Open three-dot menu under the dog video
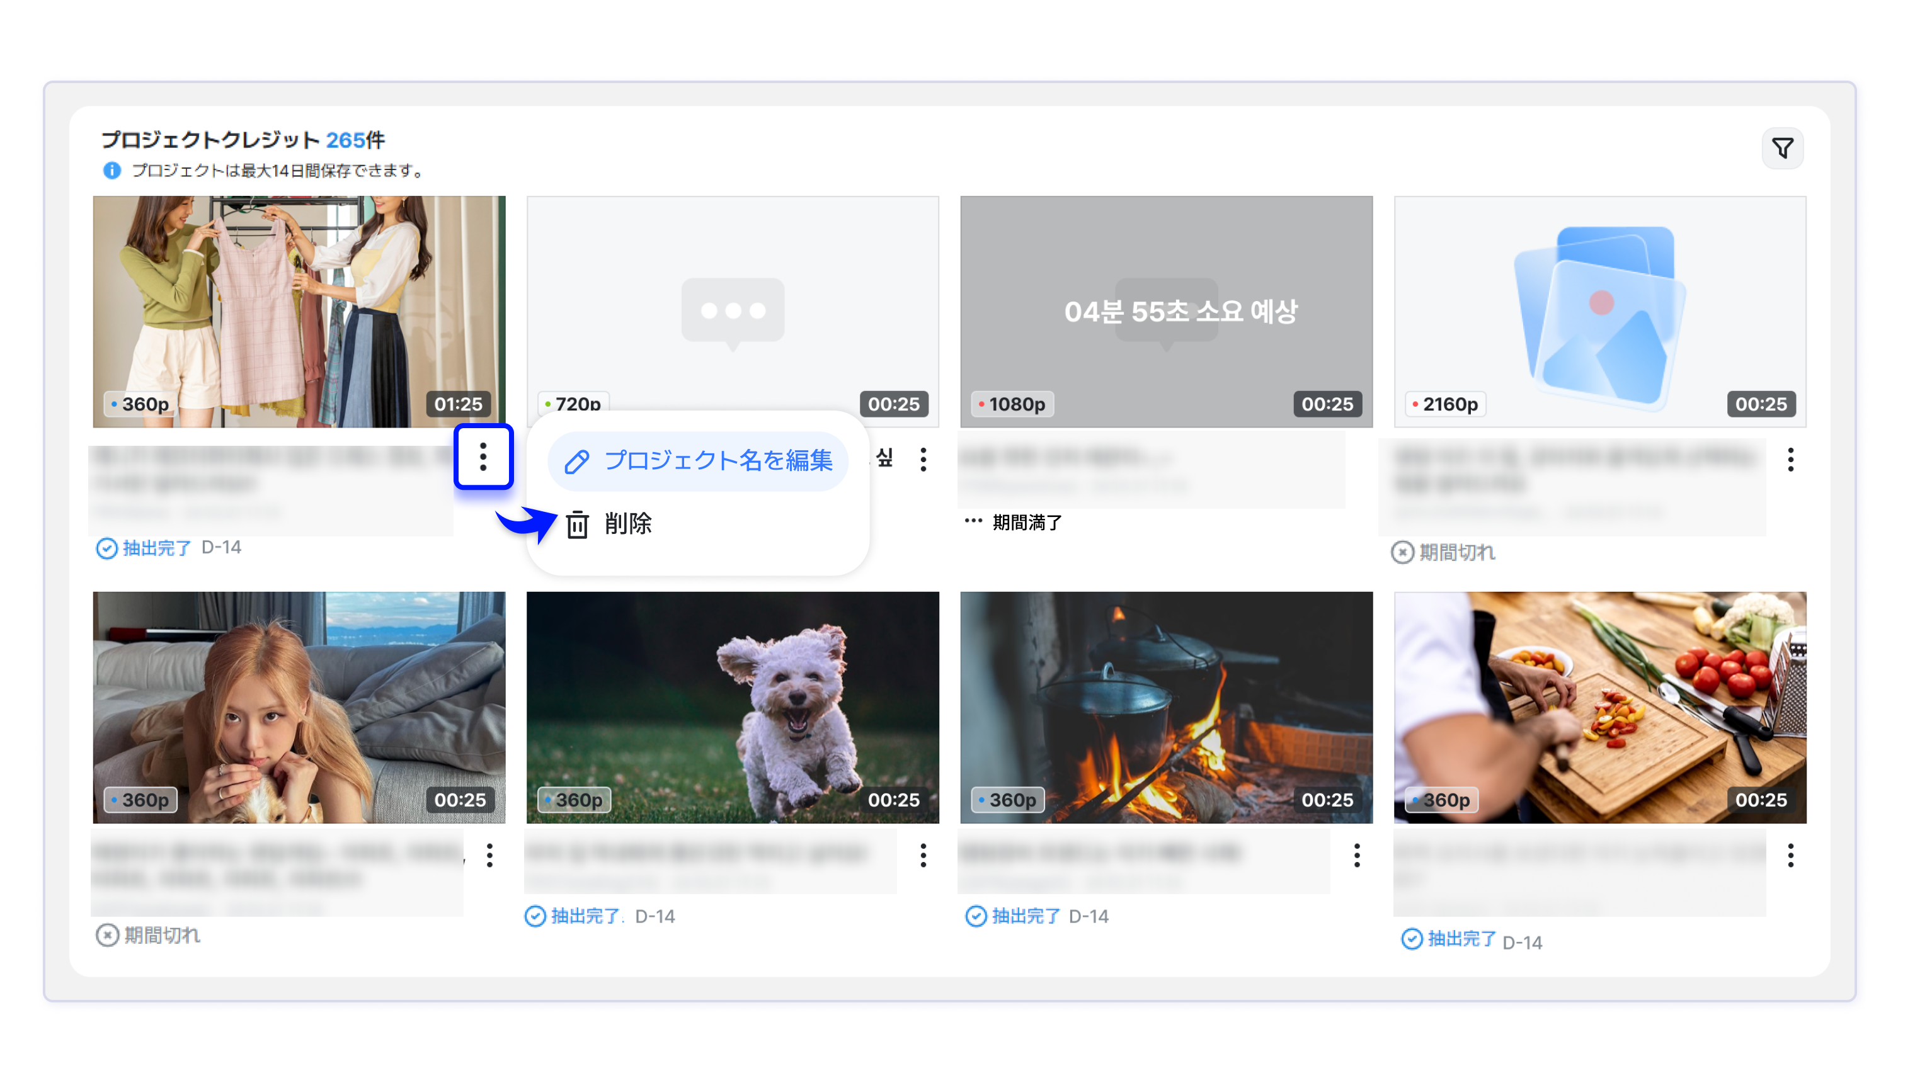Viewport: 1915px width, 1083px height. pyautogui.click(x=923, y=854)
